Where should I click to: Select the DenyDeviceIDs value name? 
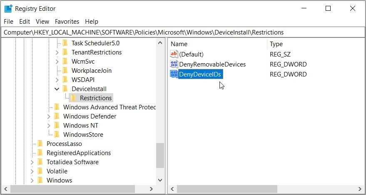point(201,74)
